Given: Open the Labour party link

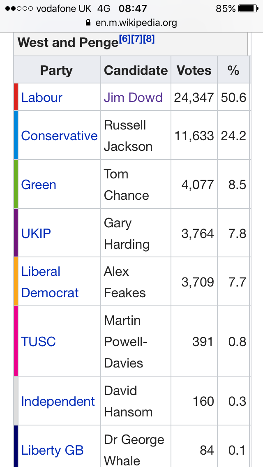Looking at the screenshot, I should (x=42, y=97).
